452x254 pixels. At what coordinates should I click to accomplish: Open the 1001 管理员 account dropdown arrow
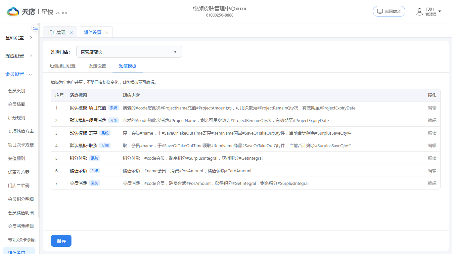[440, 11]
